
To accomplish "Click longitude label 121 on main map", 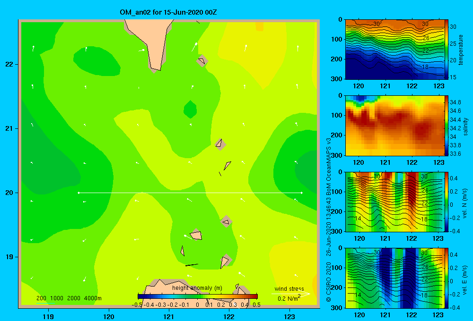I will point(169,316).
